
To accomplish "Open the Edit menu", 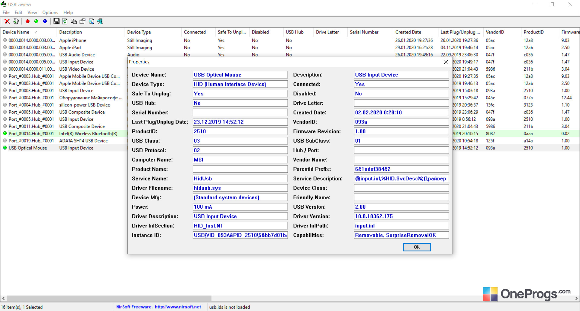I will point(18,12).
